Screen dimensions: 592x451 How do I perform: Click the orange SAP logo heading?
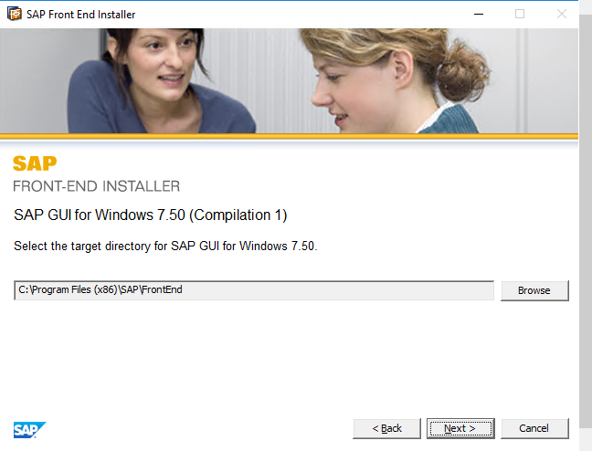35,163
